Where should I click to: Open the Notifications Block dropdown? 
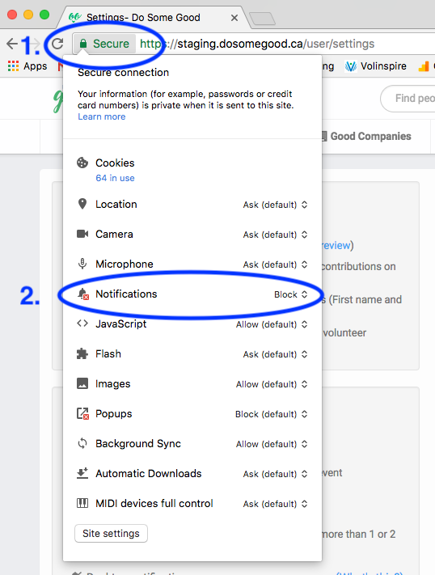(291, 294)
